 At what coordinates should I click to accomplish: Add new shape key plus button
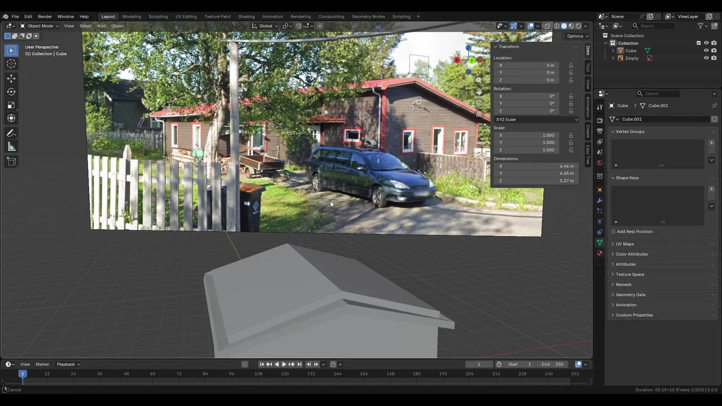(711, 189)
